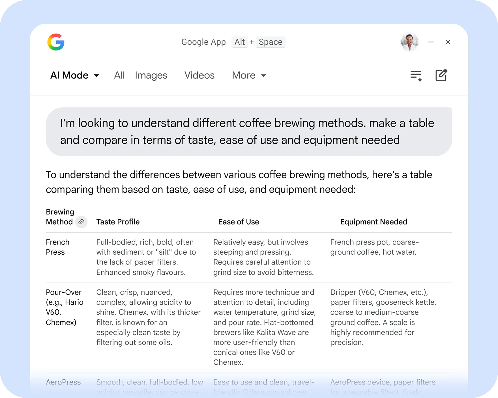
Task: Select the coffee brewing query bubble
Action: point(249,131)
